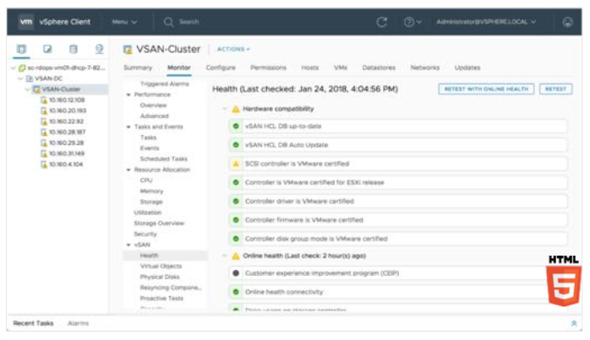This screenshot has width=590, height=340.
Task: Select Recent Tasks in bottom panel
Action: point(33,323)
